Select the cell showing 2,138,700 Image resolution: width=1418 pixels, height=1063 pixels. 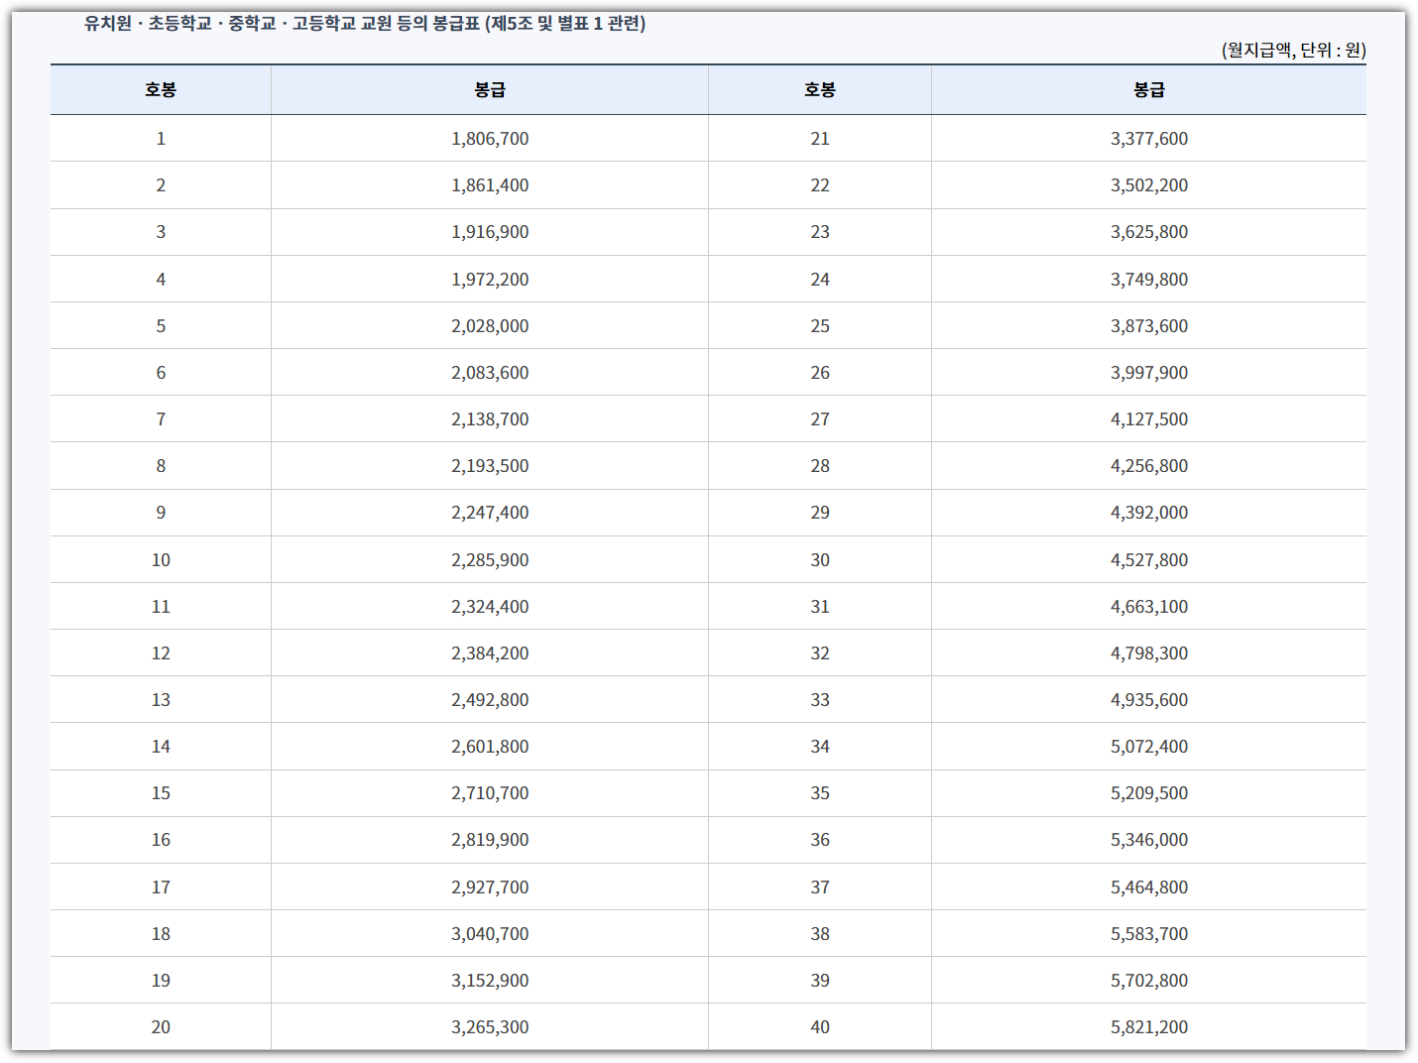(490, 419)
